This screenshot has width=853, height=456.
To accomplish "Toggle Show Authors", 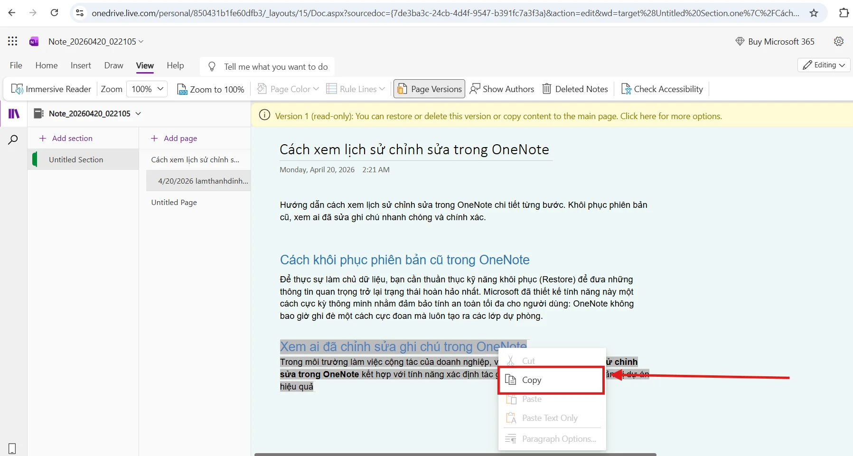I will tap(502, 89).
